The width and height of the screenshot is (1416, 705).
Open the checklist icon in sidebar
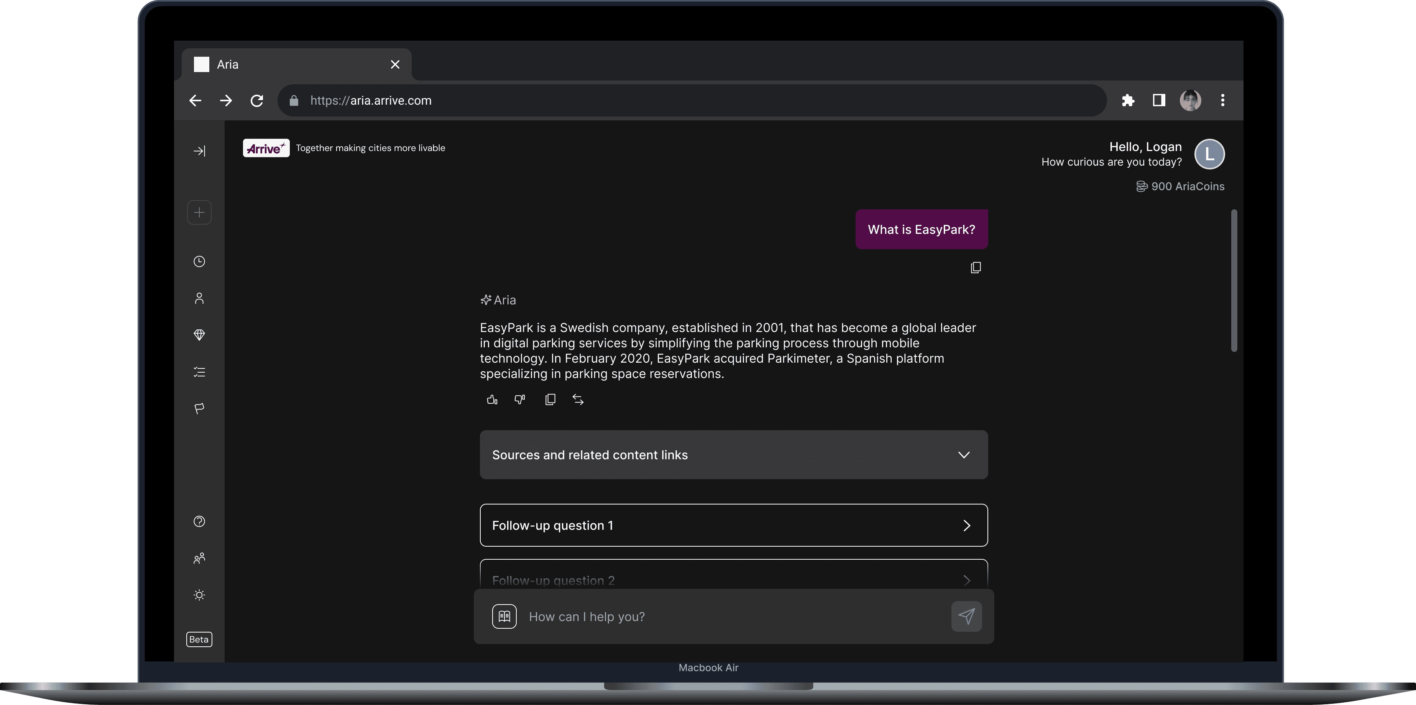click(x=200, y=372)
